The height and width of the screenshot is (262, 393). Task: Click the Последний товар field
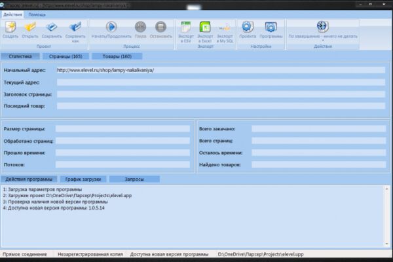[221, 106]
